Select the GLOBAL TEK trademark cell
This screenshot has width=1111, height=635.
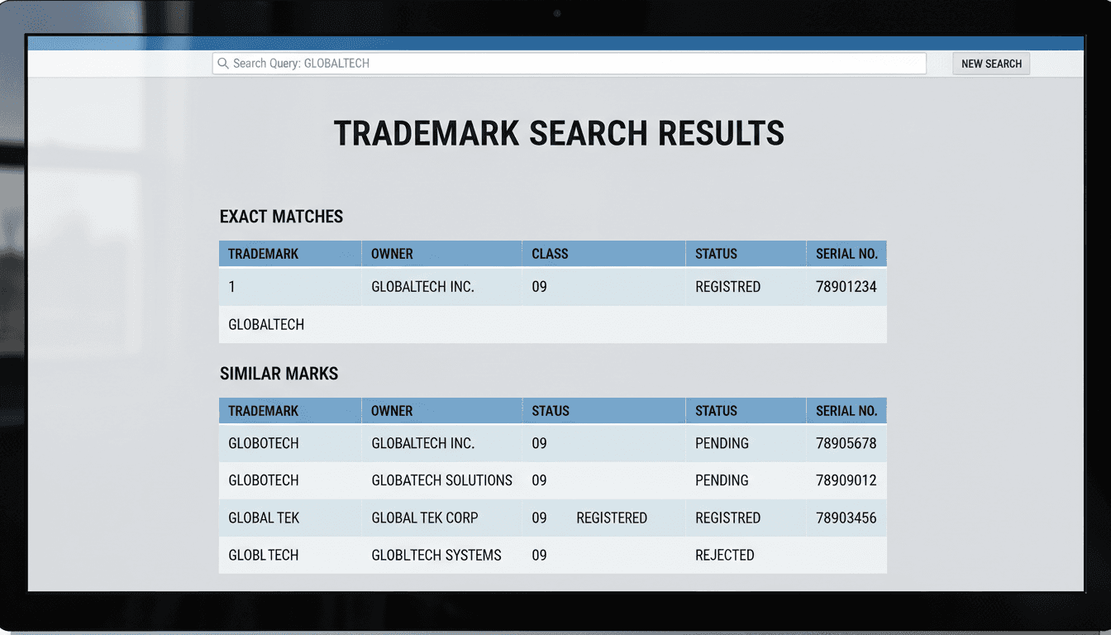click(x=264, y=518)
